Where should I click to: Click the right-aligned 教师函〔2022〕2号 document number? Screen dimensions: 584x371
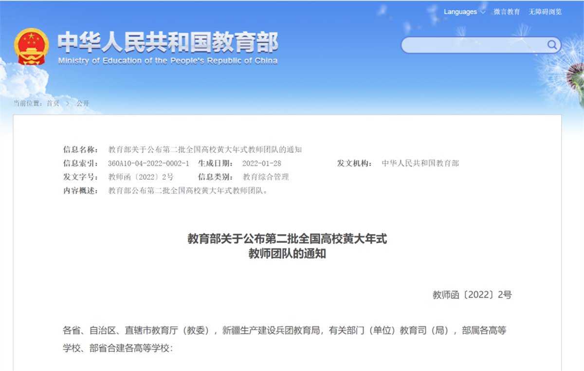click(472, 295)
